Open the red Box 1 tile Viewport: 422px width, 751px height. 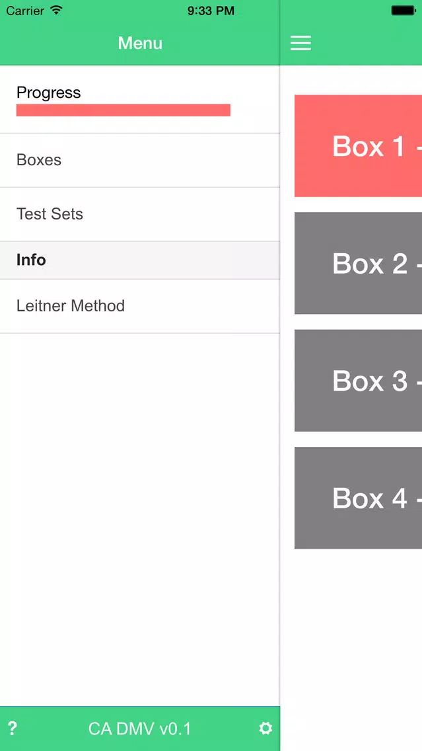coord(358,145)
